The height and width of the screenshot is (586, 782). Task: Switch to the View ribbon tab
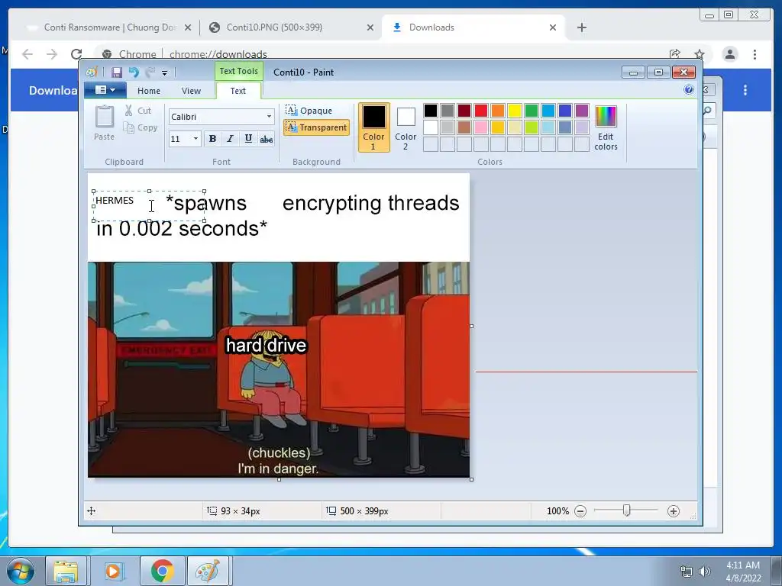(191, 91)
